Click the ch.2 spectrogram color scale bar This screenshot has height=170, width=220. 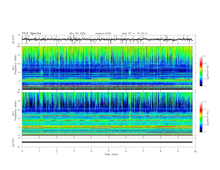tap(201, 117)
